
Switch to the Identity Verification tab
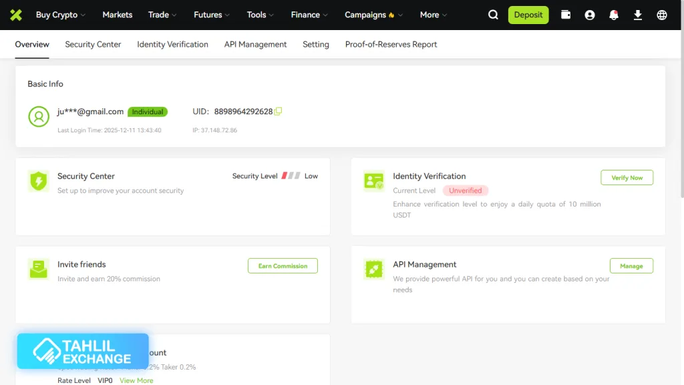[172, 44]
